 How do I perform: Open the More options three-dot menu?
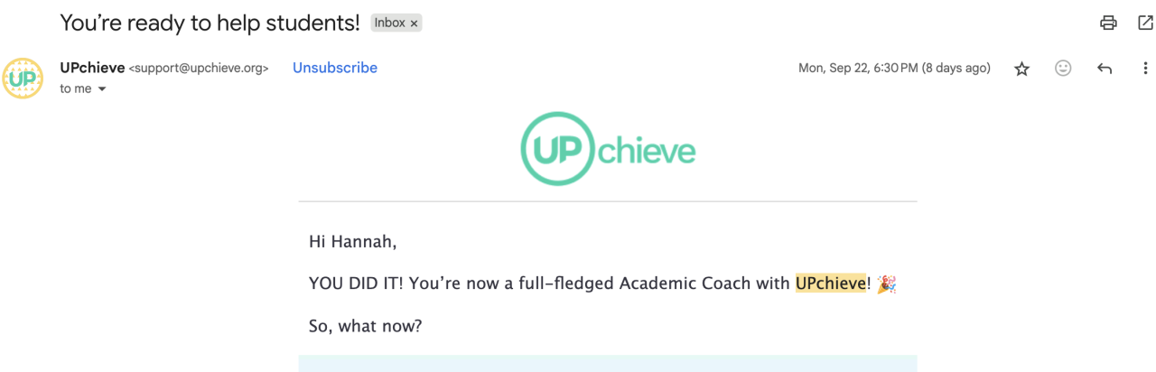click(1145, 69)
